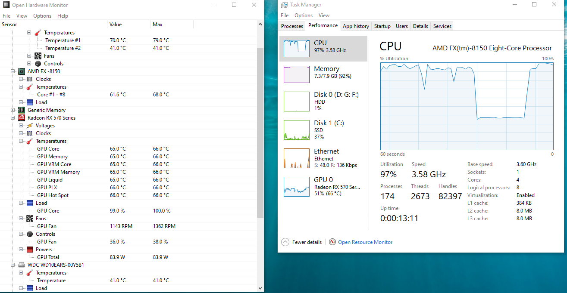This screenshot has height=293, width=567.
Task: Click the fan icon in the top Fans row
Action: [38, 56]
